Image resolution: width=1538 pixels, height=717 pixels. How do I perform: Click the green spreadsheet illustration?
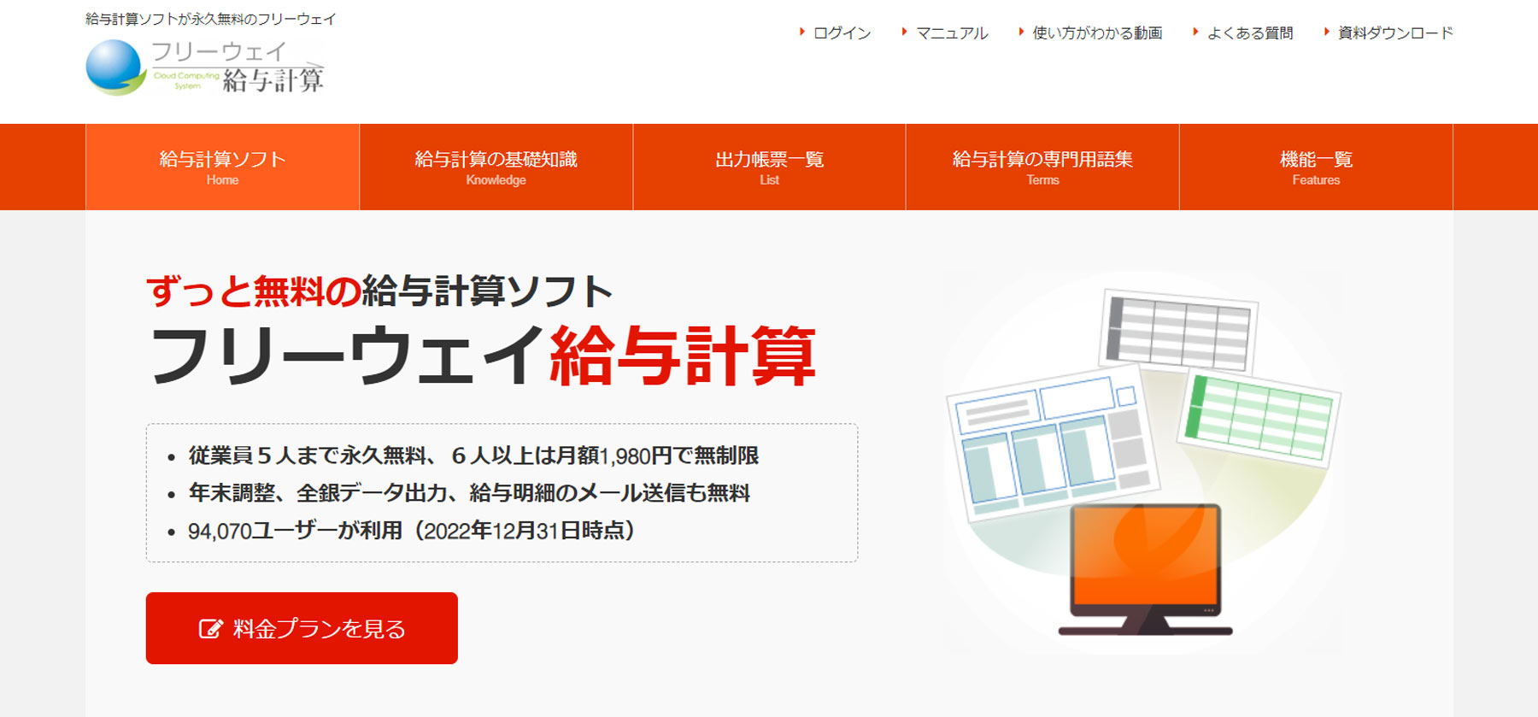coord(1259,420)
